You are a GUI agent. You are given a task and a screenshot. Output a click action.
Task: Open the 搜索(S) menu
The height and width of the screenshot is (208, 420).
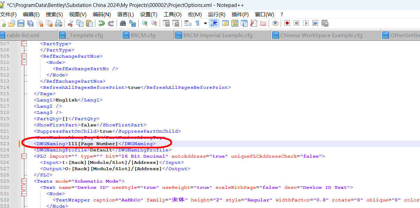point(54,15)
